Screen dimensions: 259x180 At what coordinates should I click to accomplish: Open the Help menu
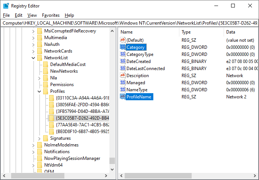[x=69, y=15]
